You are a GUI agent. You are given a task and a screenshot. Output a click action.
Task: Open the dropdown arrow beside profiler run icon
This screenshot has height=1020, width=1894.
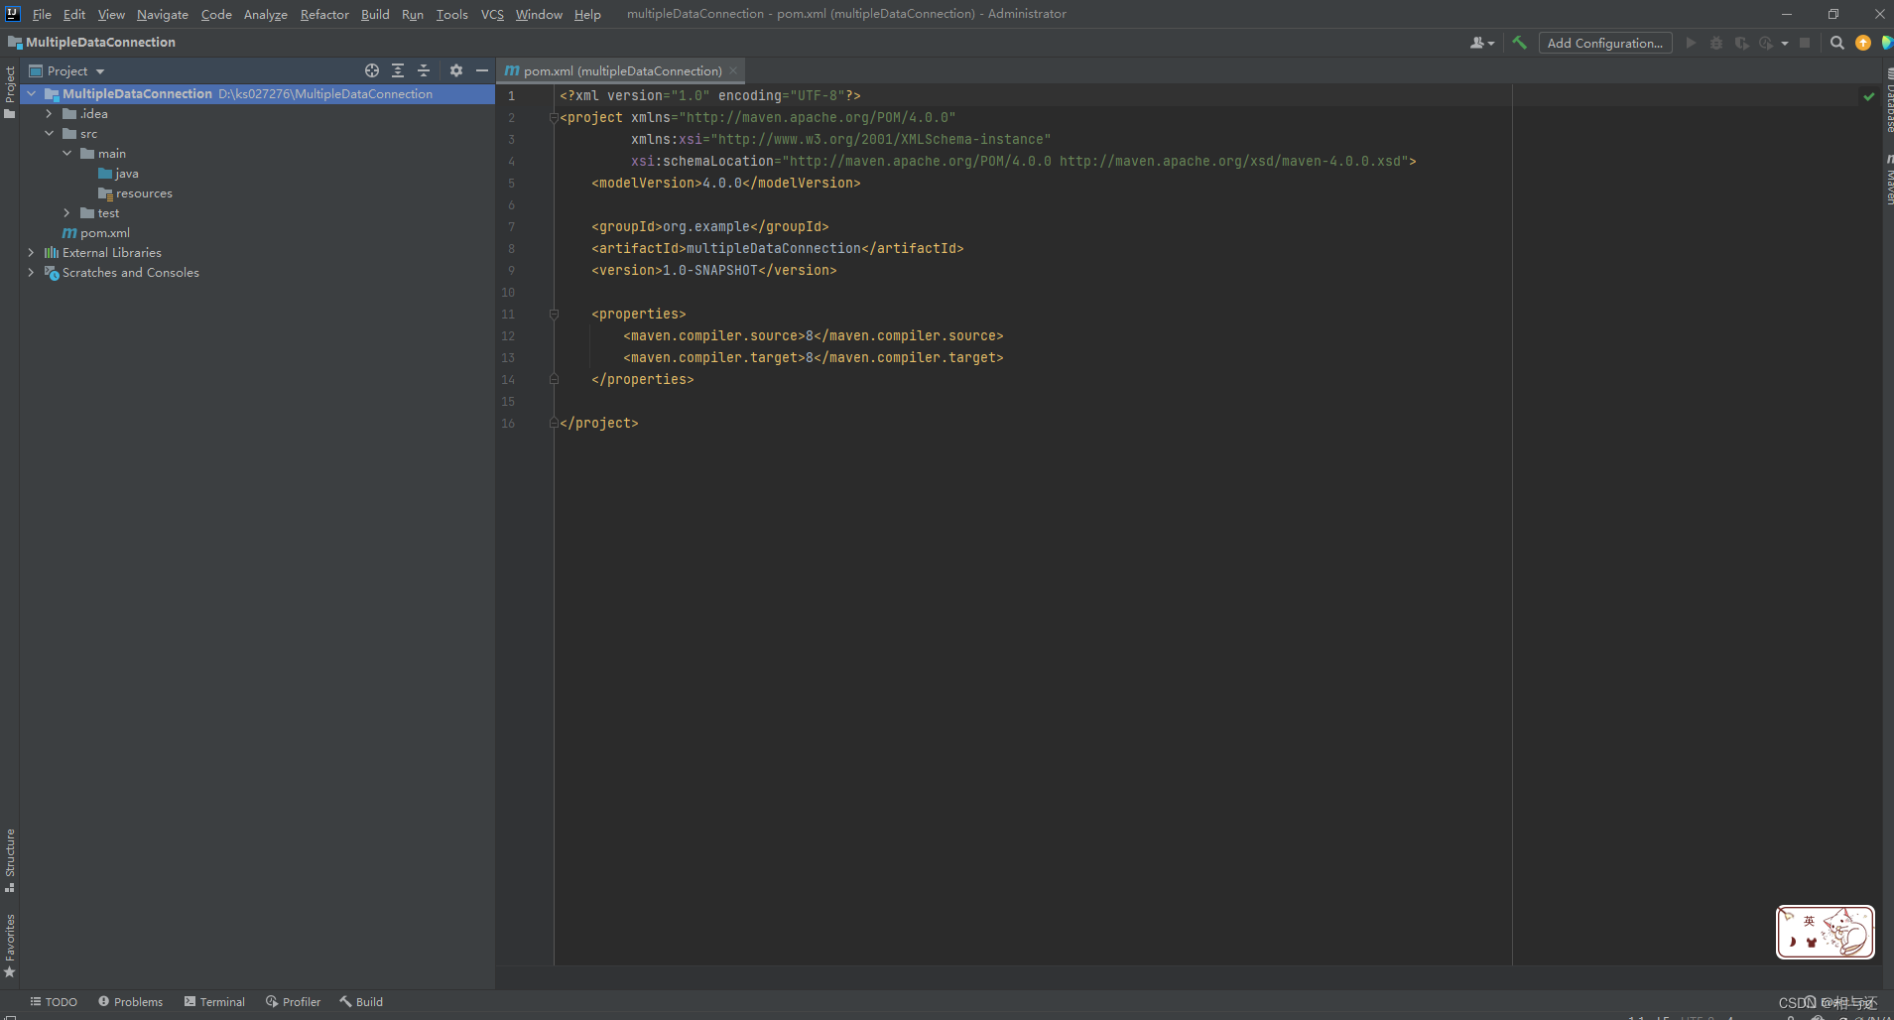pos(1785,43)
